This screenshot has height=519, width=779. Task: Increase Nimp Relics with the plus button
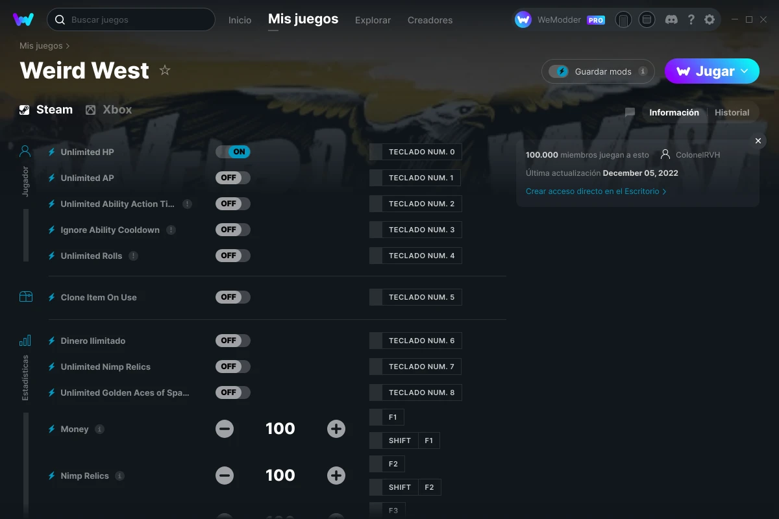click(336, 476)
